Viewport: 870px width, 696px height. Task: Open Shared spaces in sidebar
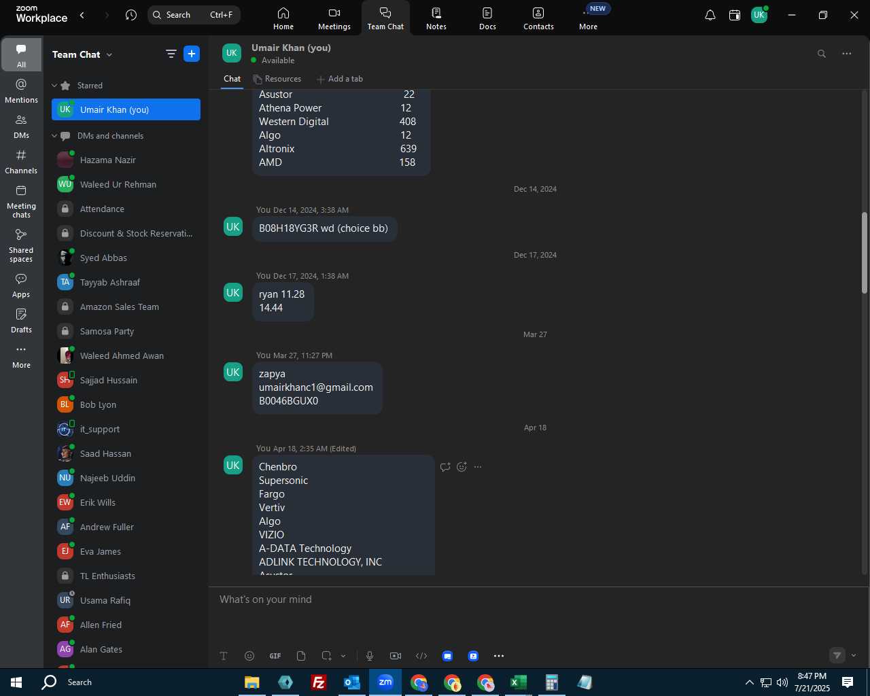[21, 245]
